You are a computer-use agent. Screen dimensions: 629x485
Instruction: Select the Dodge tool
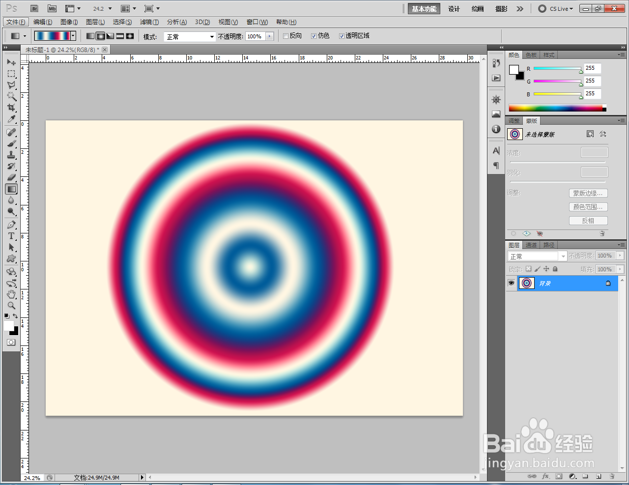[x=11, y=211]
